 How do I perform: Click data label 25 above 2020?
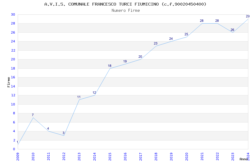186,34
